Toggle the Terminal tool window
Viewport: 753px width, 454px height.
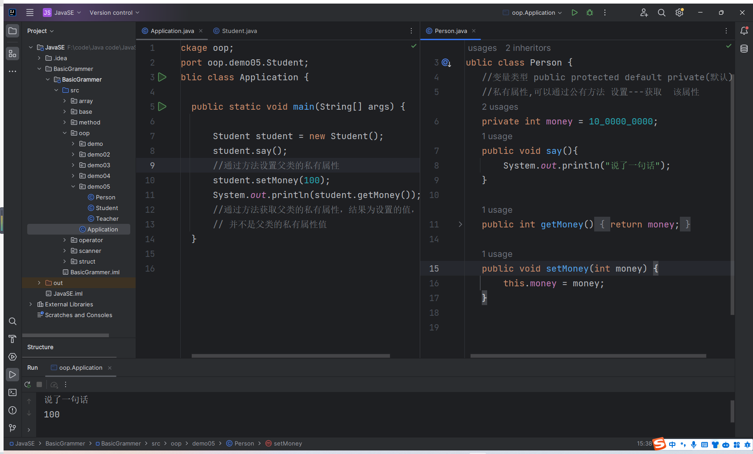[x=12, y=392]
